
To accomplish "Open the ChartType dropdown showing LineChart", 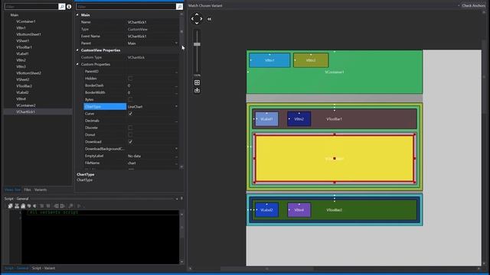I will tap(176, 106).
